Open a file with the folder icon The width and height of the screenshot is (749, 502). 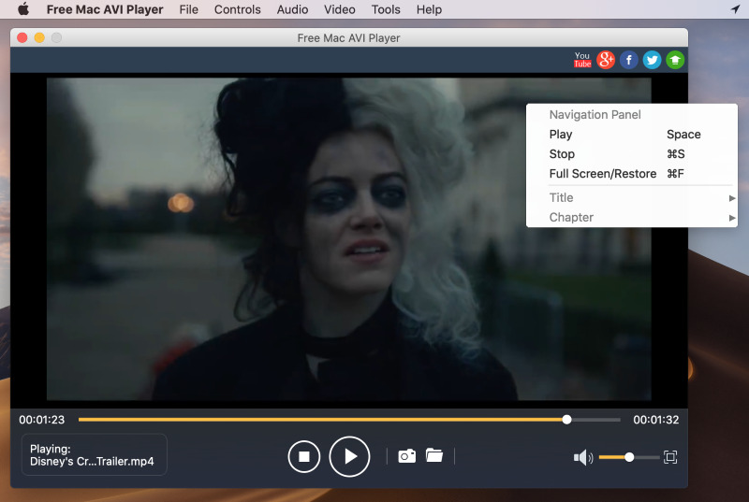tap(434, 455)
